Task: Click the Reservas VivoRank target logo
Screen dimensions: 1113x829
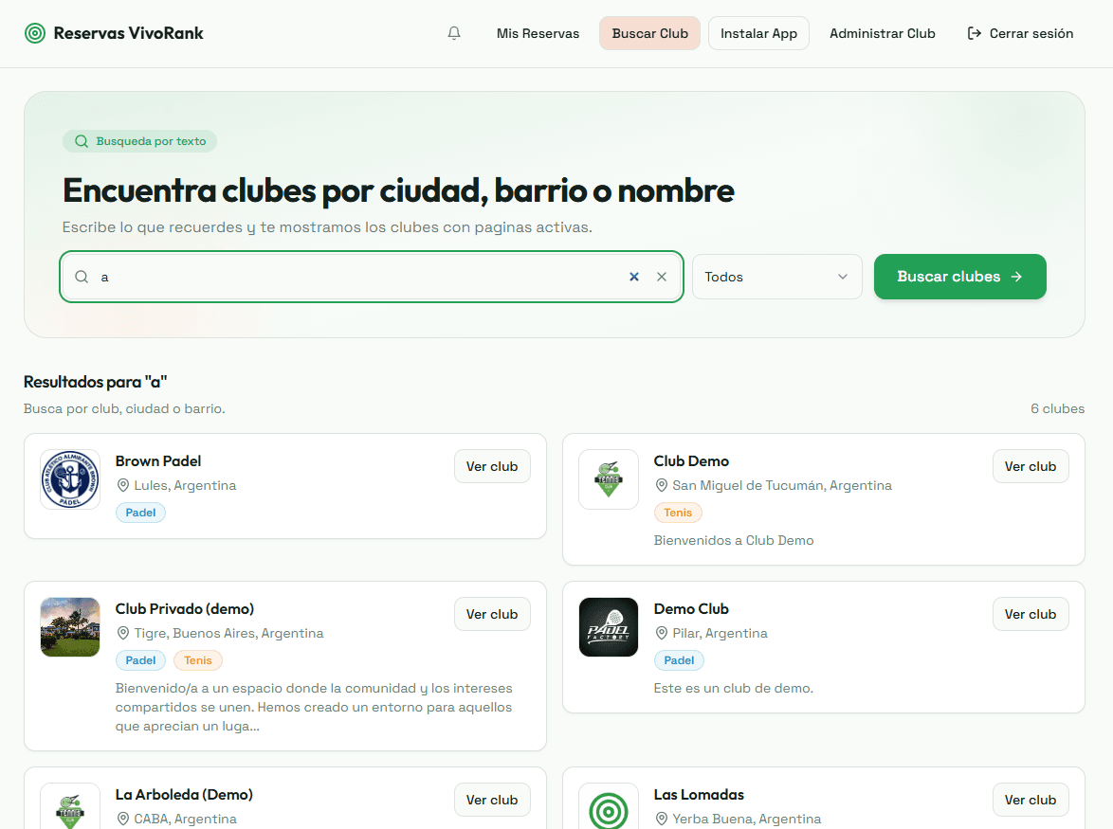Action: [x=35, y=33]
